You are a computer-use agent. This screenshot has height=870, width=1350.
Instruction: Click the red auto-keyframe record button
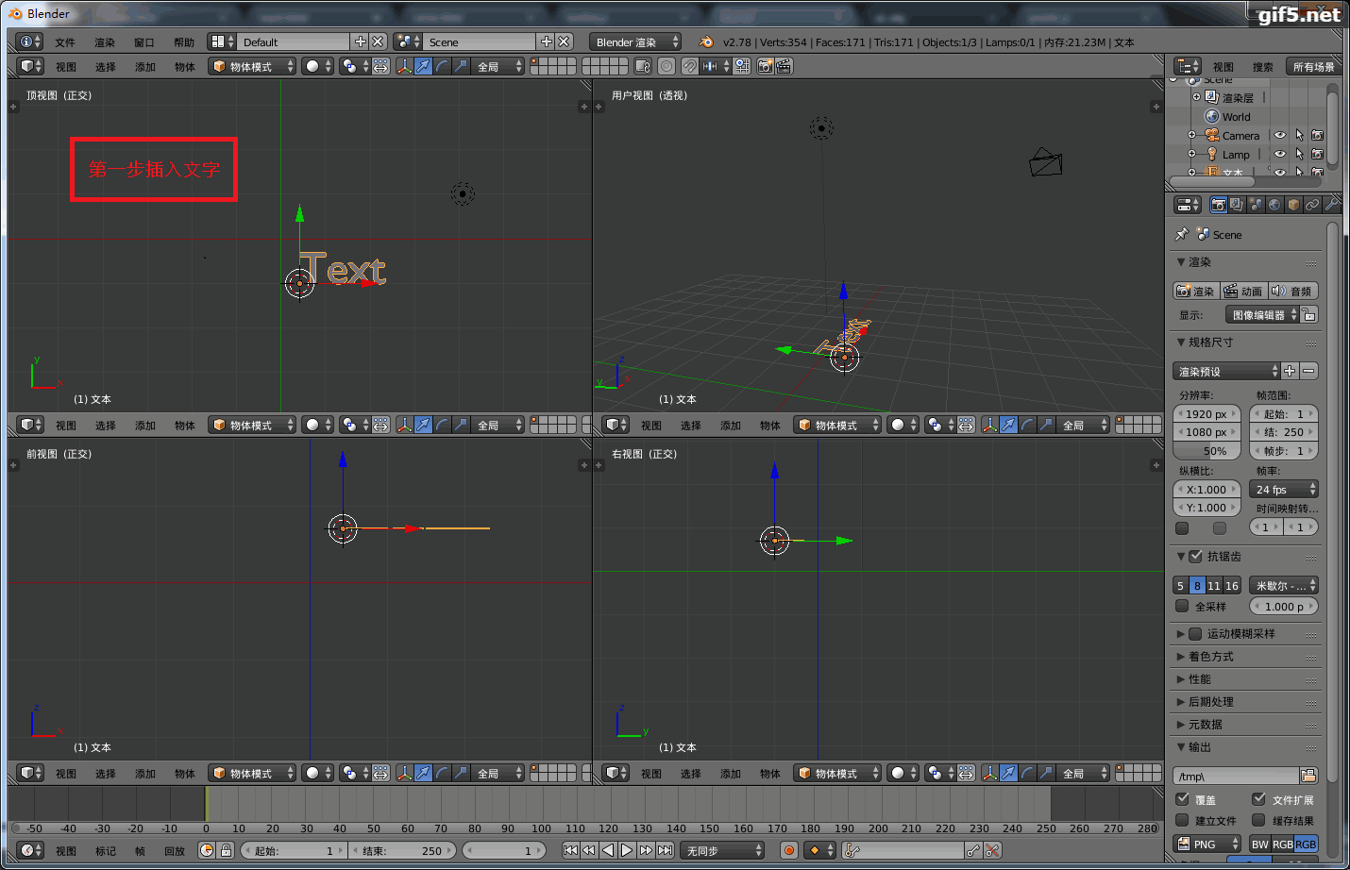coord(789,850)
